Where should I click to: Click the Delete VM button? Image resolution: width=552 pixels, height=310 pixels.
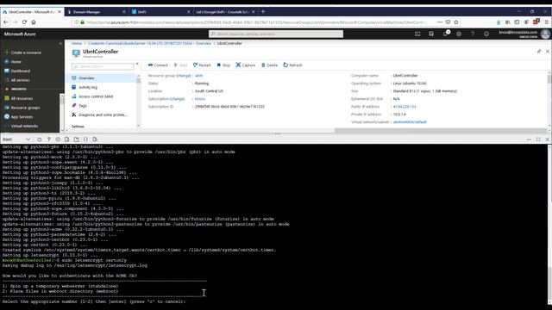[x=269, y=65]
